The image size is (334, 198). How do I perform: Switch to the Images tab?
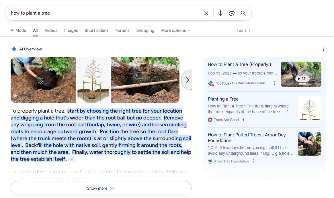tap(71, 30)
